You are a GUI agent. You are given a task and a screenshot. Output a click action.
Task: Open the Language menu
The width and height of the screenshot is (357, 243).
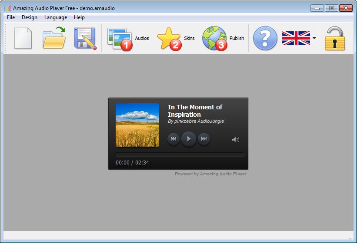coord(56,17)
